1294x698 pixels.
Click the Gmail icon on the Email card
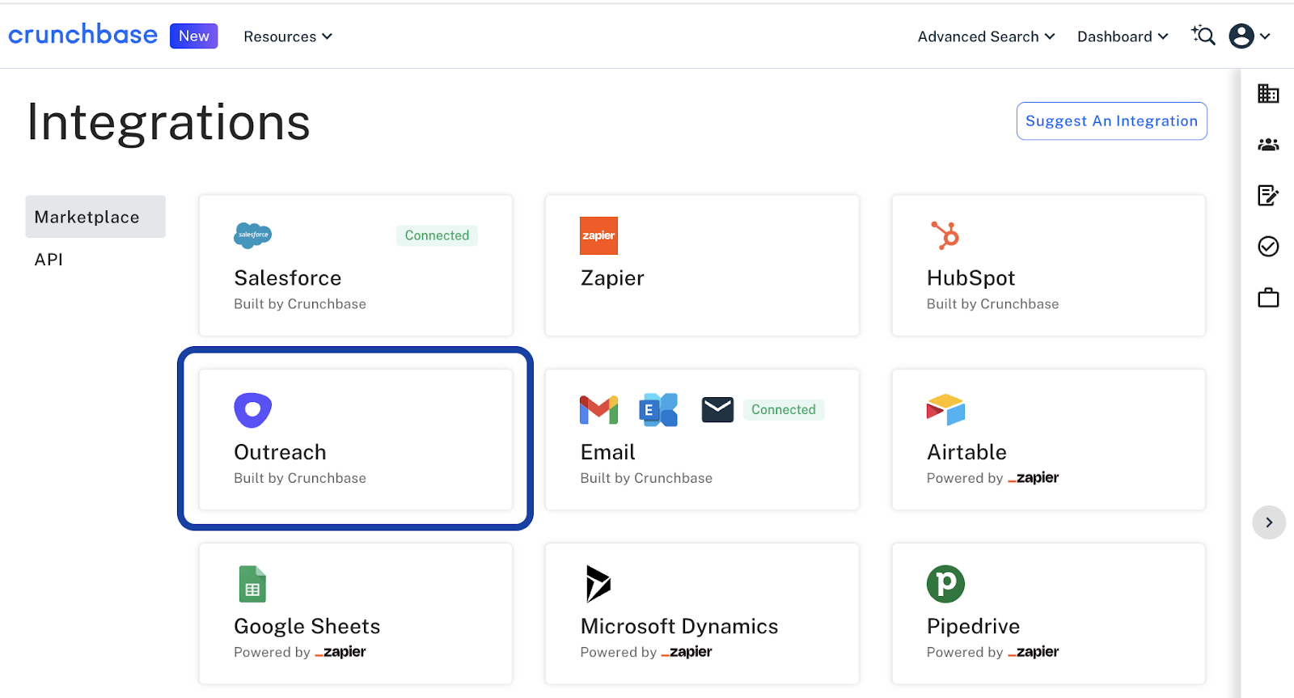tap(598, 410)
